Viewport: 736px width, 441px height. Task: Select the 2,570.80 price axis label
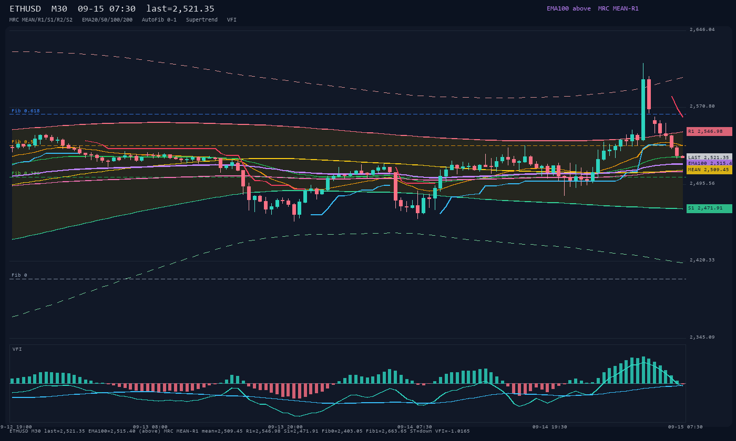click(702, 106)
